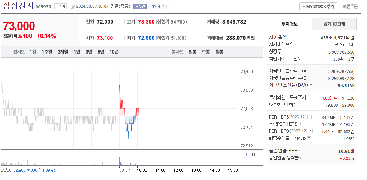Click the 4.00매수 investment opinion
Viewport: 367px width, 180px height.
330,98
